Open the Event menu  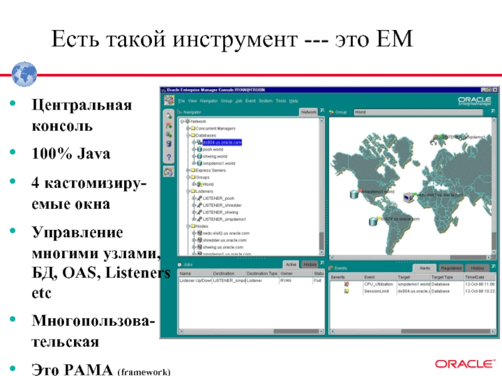[250, 101]
